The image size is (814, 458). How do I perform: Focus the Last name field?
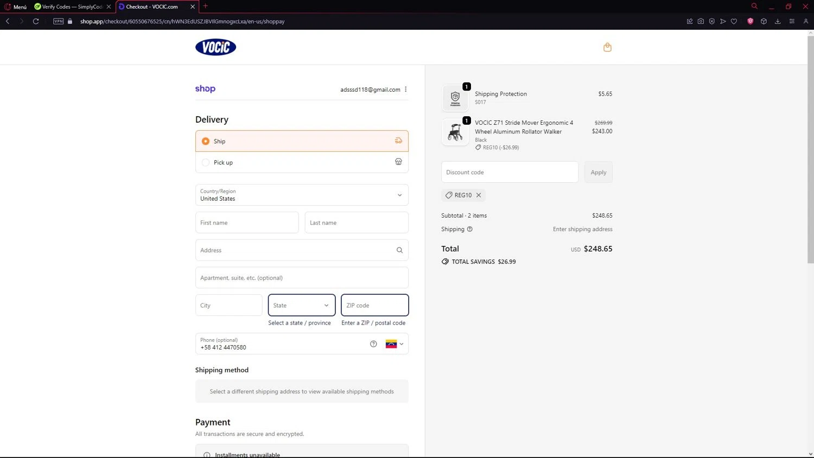coord(357,222)
